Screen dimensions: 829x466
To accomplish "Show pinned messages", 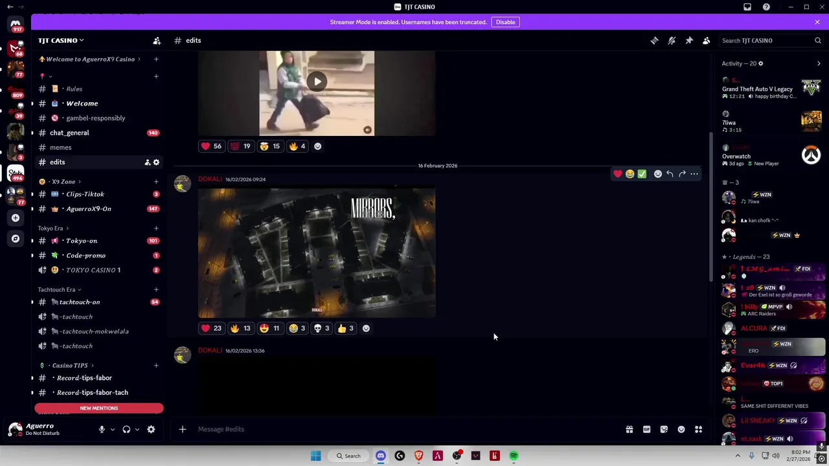I will tap(689, 40).
